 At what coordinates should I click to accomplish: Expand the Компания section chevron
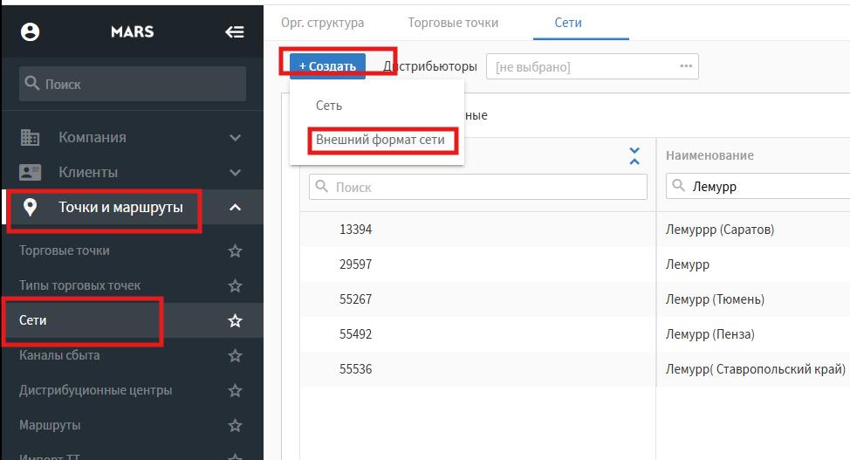234,138
